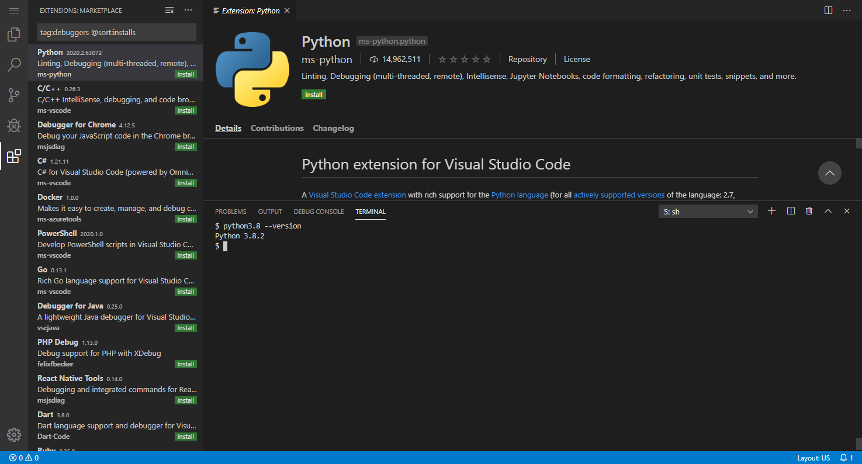Open editor More Actions ellipsis
The height and width of the screenshot is (464, 862).
click(x=846, y=11)
